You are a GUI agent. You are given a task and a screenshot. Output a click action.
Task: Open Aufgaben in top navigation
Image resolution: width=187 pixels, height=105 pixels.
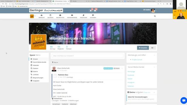click(x=93, y=16)
